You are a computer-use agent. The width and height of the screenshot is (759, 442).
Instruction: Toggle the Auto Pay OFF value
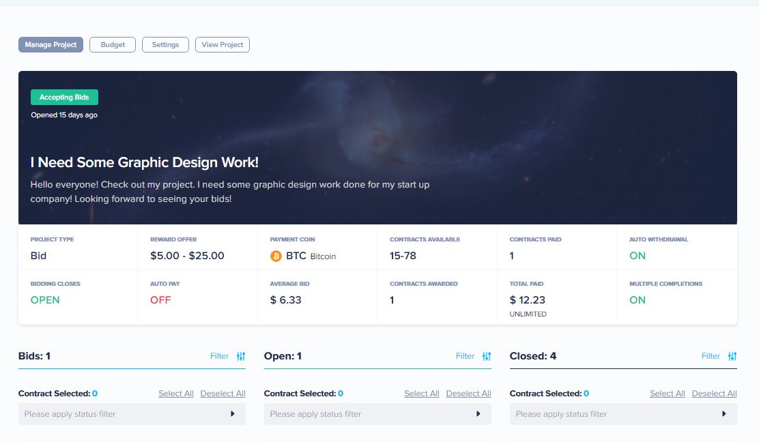tap(160, 300)
